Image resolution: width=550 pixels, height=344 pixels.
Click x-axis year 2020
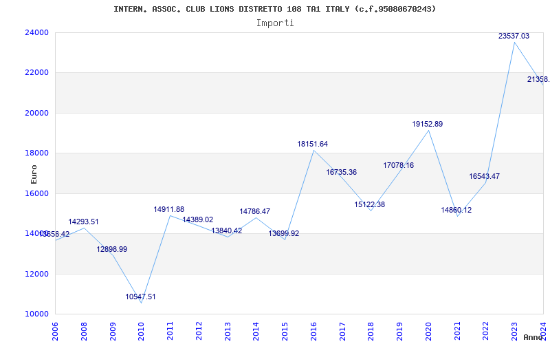pyautogui.click(x=428, y=332)
